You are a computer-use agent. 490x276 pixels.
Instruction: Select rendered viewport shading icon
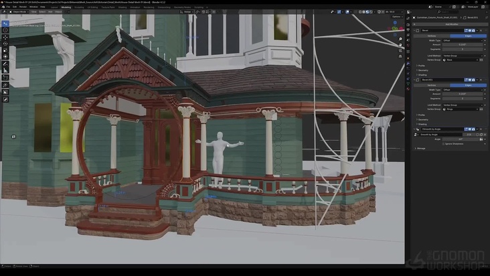pyautogui.click(x=372, y=12)
